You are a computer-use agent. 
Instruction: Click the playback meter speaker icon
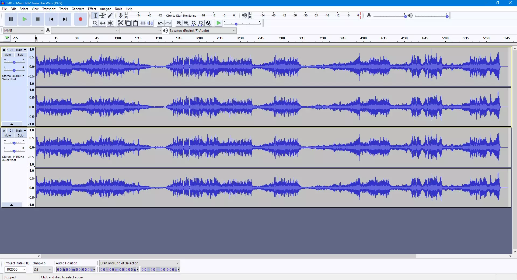[x=244, y=15]
